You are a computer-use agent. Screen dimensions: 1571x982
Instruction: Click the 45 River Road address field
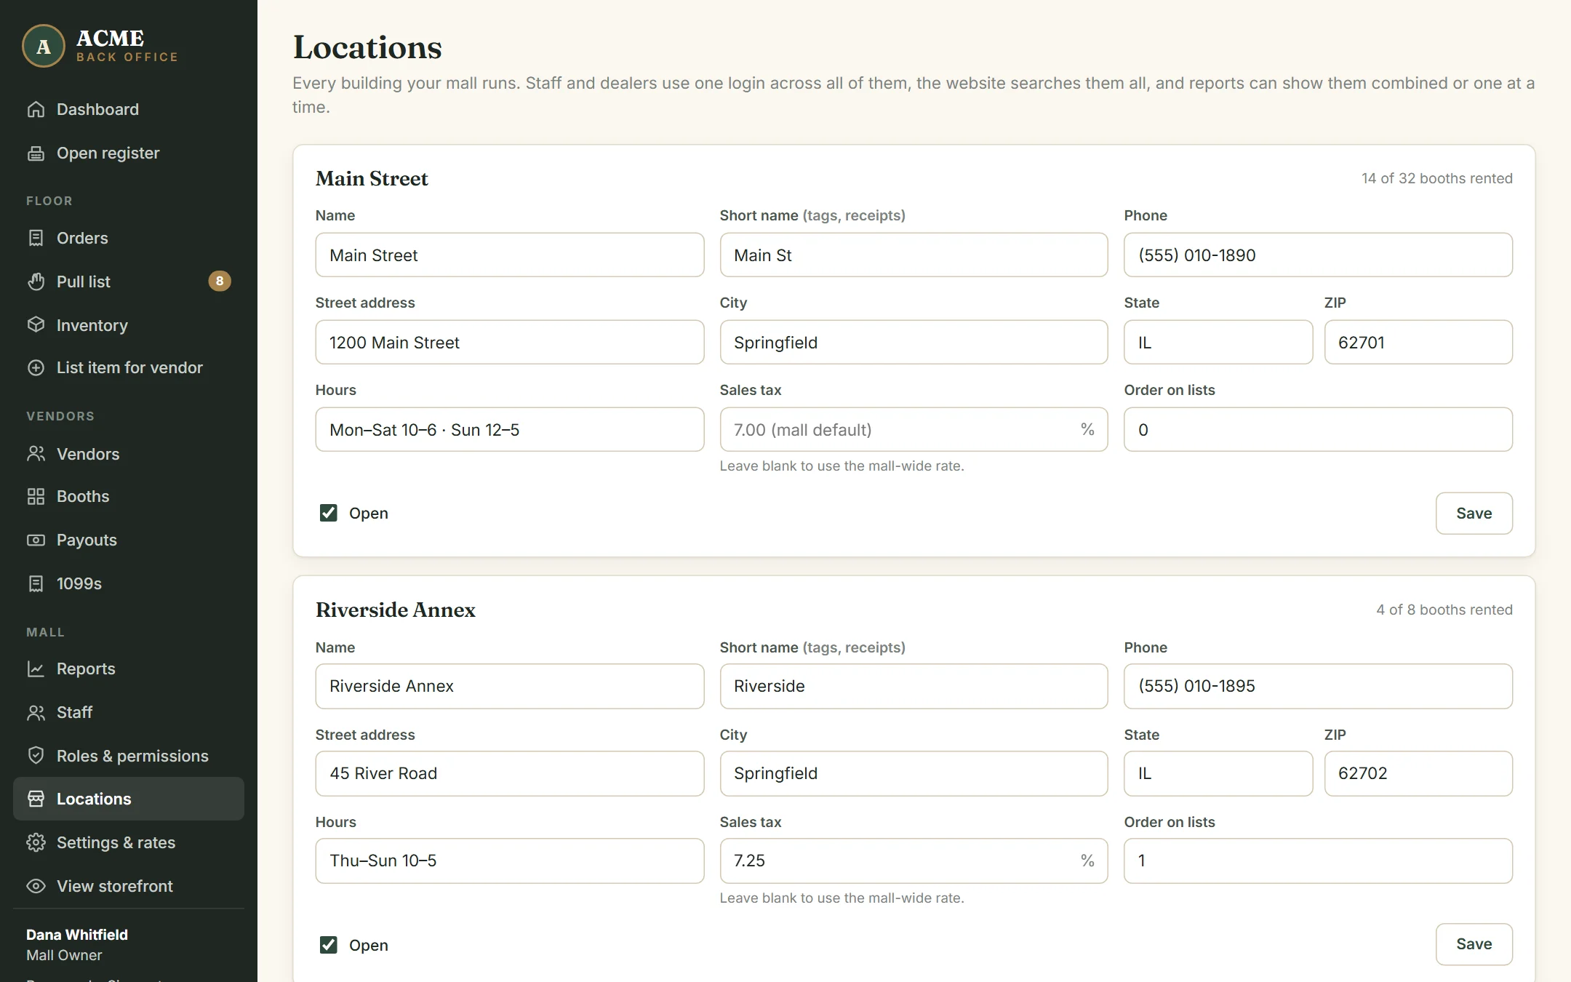coord(509,773)
